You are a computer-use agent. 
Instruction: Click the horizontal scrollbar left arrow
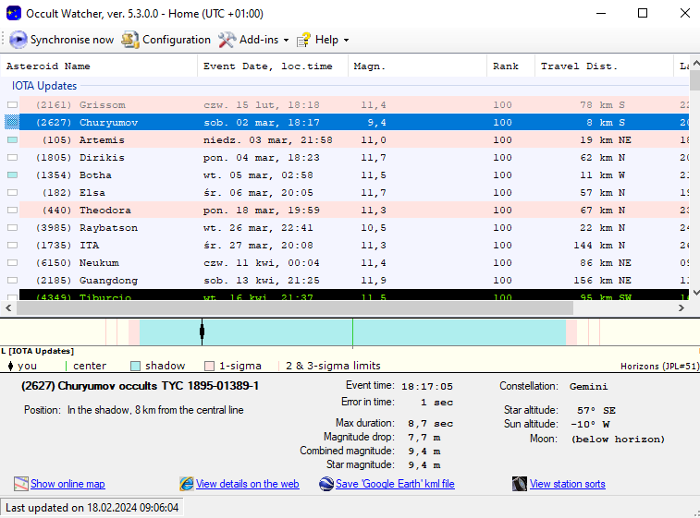pyautogui.click(x=8, y=307)
